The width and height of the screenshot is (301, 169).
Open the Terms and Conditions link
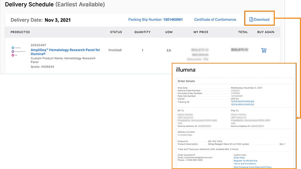coord(245,164)
